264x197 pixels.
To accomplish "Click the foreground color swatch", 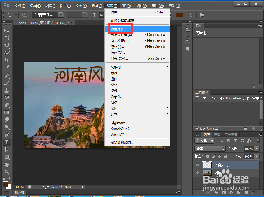I will pyautogui.click(x=5, y=184).
